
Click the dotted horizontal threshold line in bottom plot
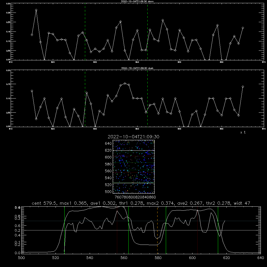pyautogui.click(x=141, y=221)
